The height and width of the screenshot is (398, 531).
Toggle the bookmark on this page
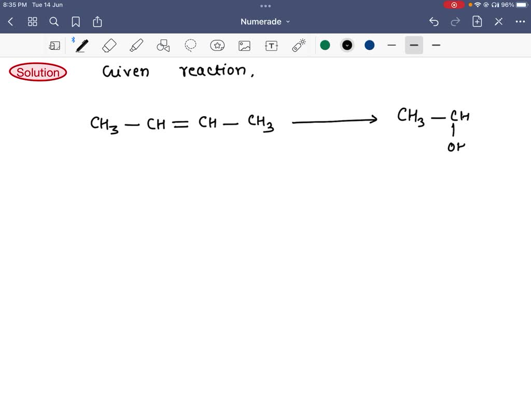tap(76, 22)
